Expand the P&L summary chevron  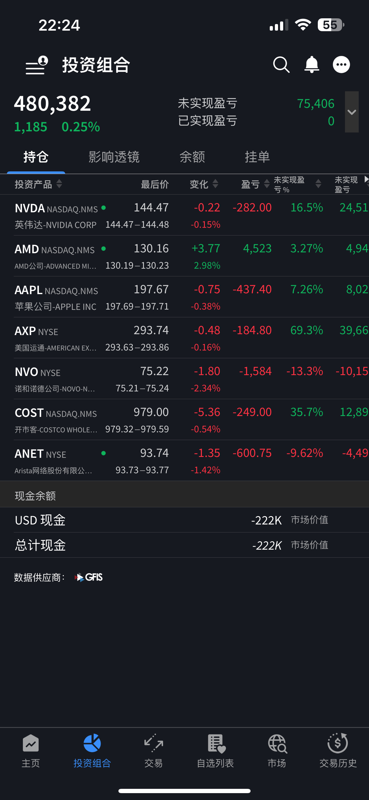[x=352, y=112]
